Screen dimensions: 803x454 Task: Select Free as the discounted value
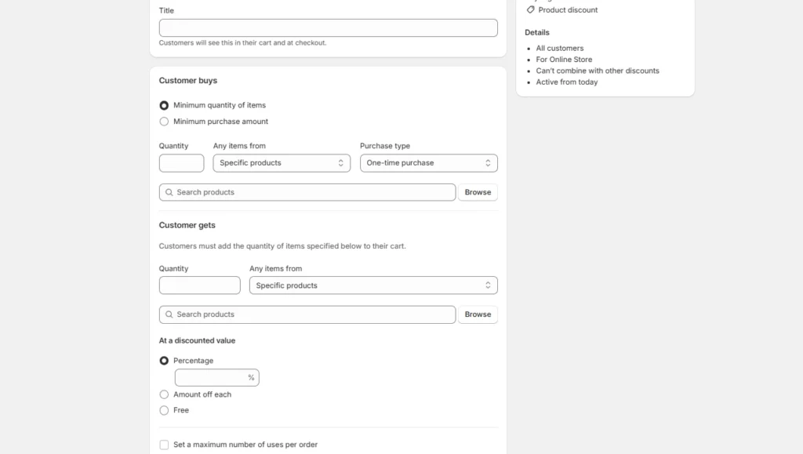[x=164, y=410]
